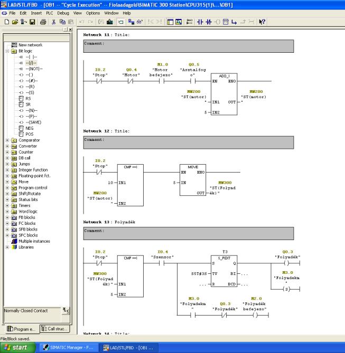Select the NEG edge element
The image size is (345, 353).
point(29,128)
